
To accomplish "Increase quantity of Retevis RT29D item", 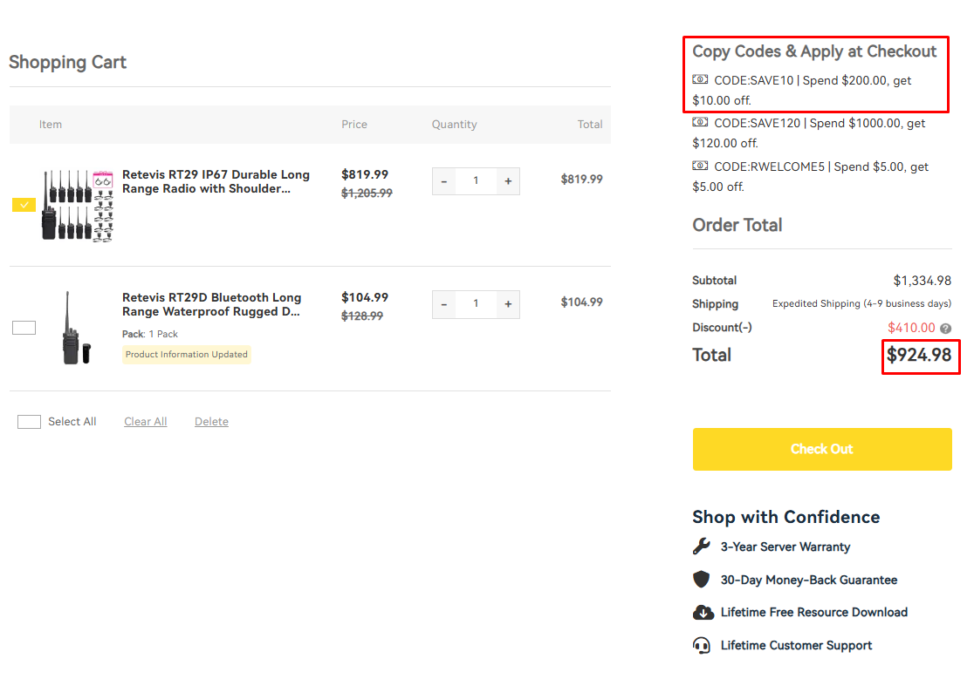I will pyautogui.click(x=508, y=304).
